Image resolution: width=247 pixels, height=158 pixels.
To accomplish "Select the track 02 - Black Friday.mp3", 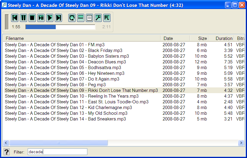I will (x=64, y=50).
